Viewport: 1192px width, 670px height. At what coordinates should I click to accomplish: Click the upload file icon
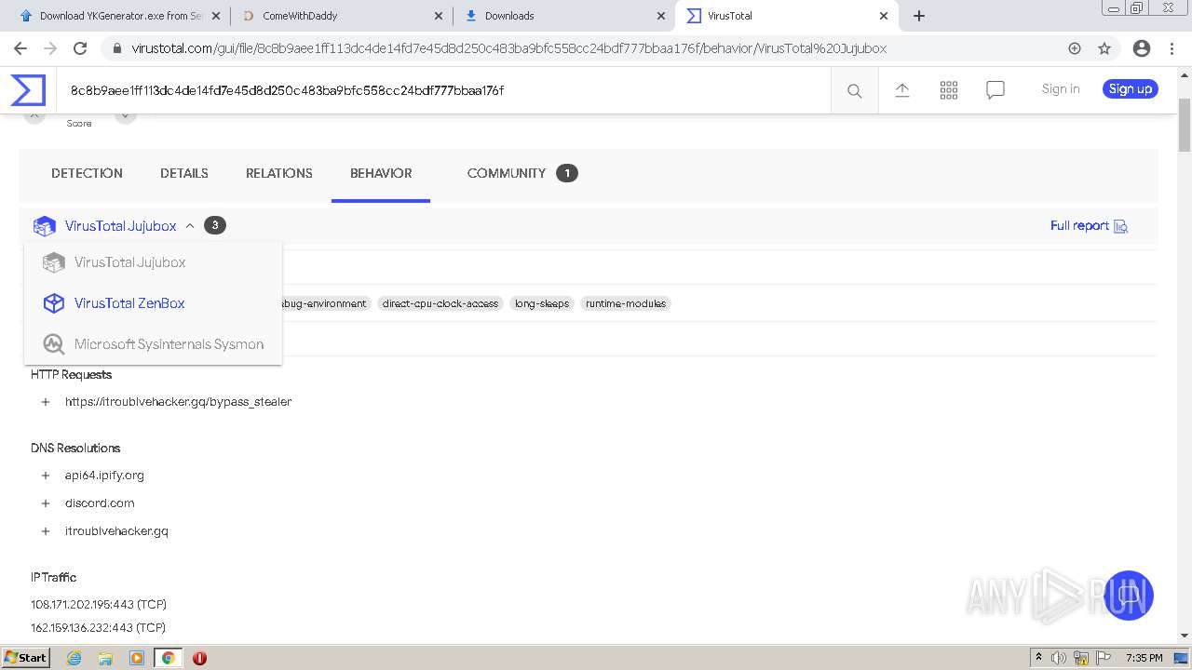[901, 90]
